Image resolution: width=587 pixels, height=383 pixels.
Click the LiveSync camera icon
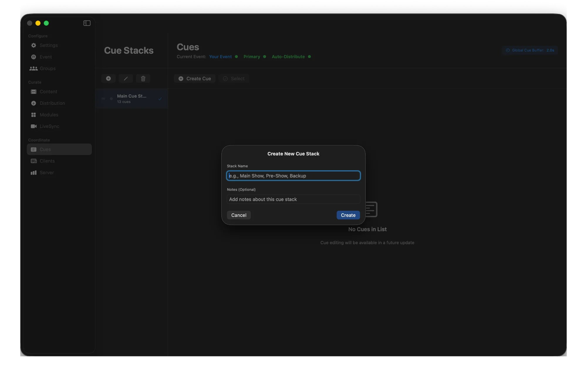tap(33, 126)
